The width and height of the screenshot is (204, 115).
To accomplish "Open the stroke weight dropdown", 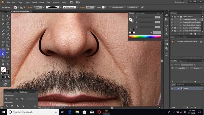I will pos(44,7).
